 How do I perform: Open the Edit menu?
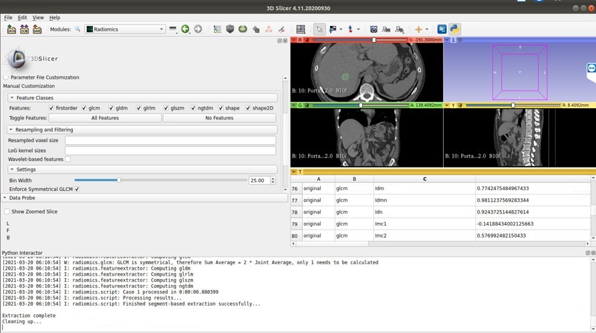[x=23, y=17]
